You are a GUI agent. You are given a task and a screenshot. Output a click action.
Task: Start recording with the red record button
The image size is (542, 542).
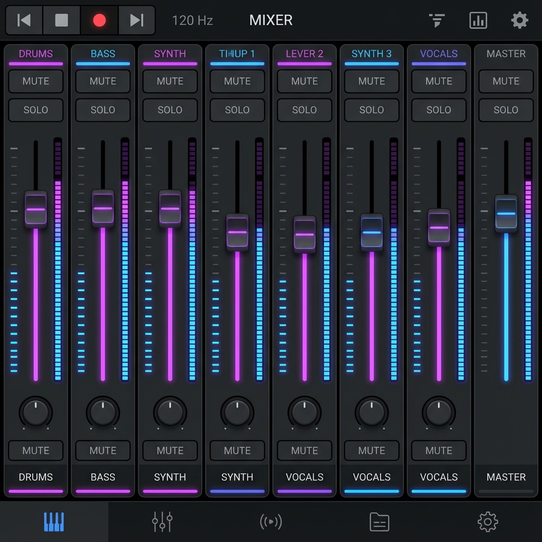(x=99, y=20)
